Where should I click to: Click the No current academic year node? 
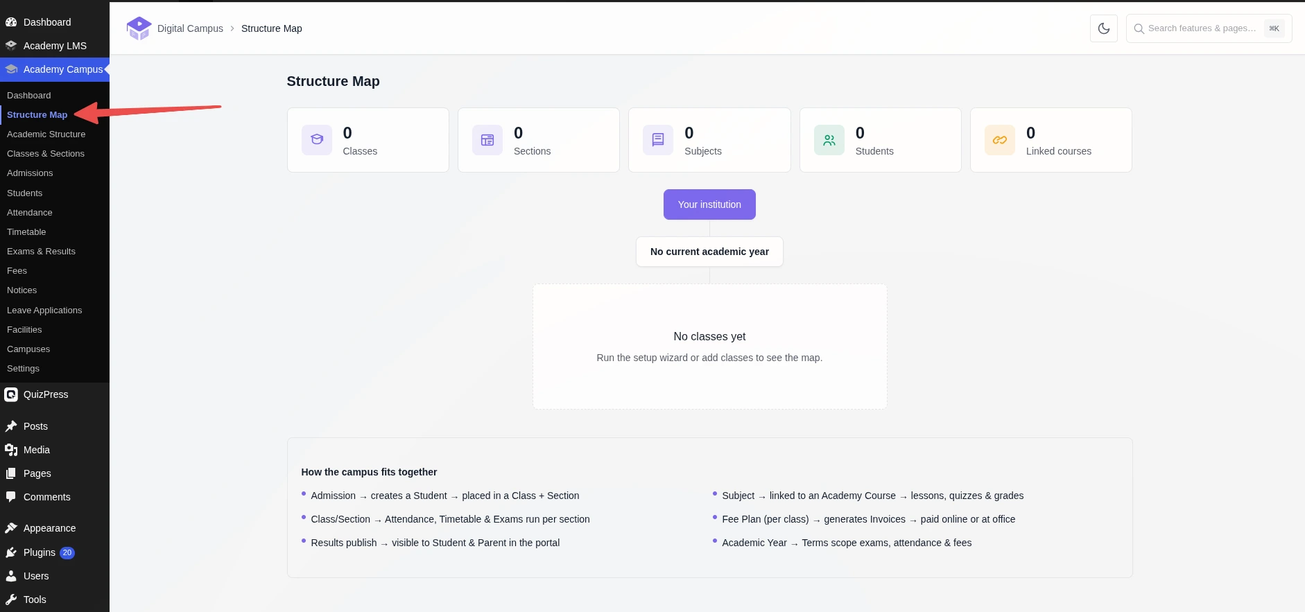[x=709, y=252]
